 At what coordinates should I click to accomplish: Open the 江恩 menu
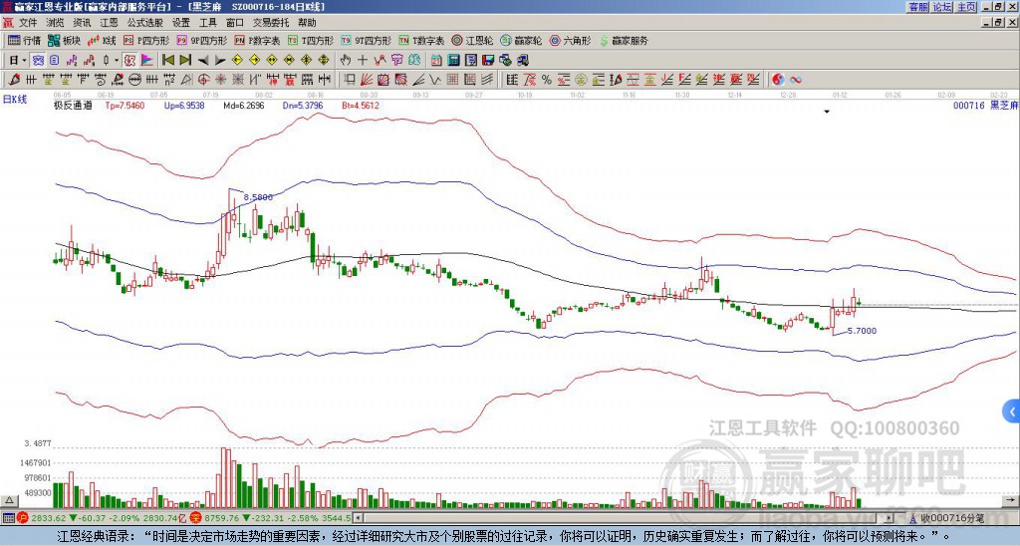click(x=109, y=23)
